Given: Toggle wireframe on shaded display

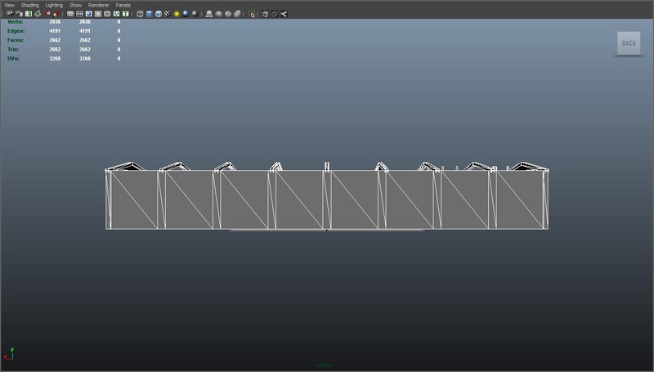Looking at the screenshot, I should pos(159,14).
